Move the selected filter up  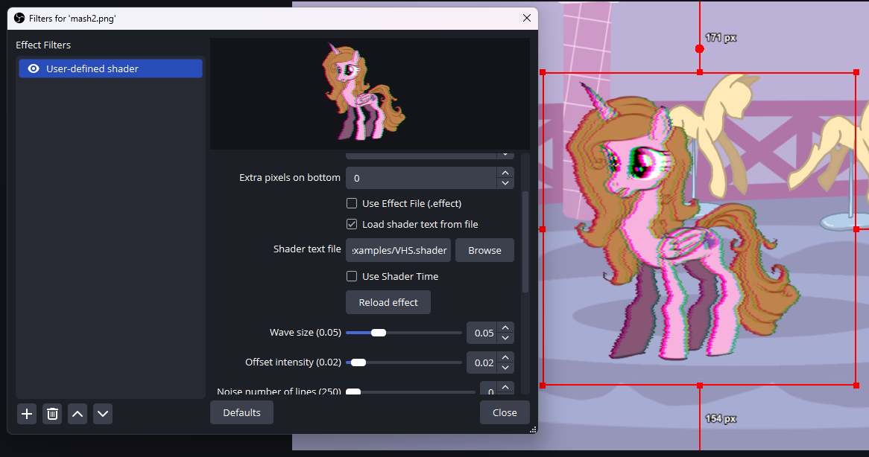77,414
